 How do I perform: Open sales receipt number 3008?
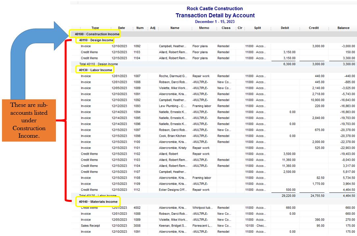pos(137,226)
